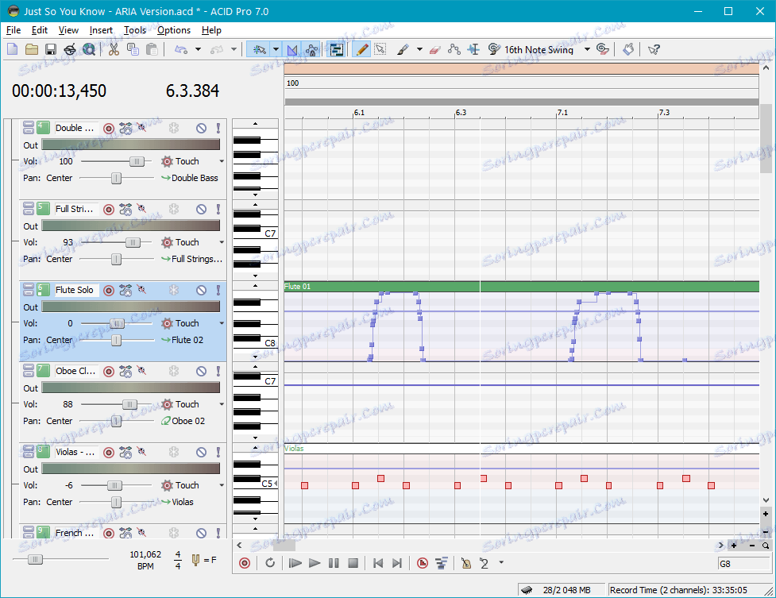Click the Full Strings volume slider handle
Viewport: 776px width, 598px height.
133,242
